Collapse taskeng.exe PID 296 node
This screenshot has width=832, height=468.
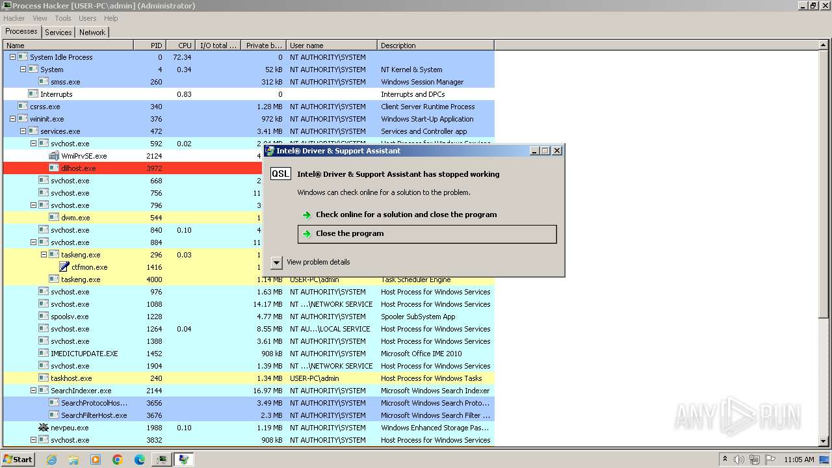(44, 255)
